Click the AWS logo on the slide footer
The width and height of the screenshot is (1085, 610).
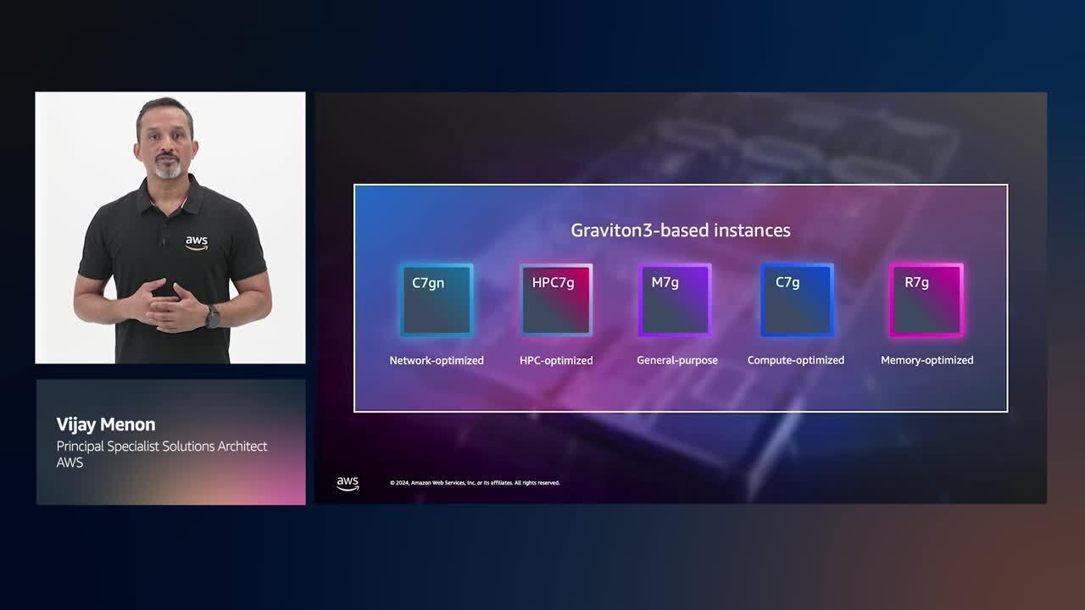click(x=348, y=483)
